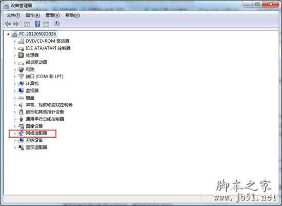Click the Back arrow toolbar icon
The width and height of the screenshot is (282, 206).
point(8,24)
